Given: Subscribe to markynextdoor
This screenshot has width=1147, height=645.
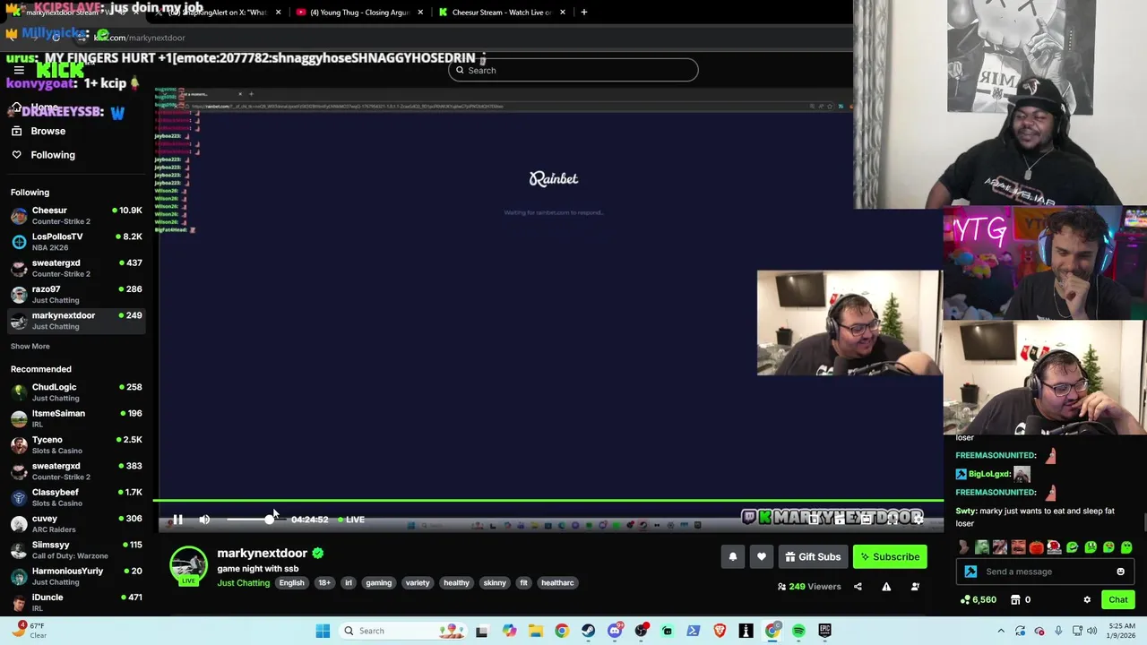Looking at the screenshot, I should coord(890,557).
